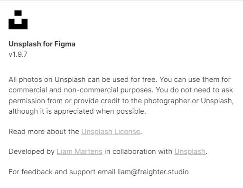Click the 'although it is appreciated' line
This screenshot has height=188, width=243.
(x=51, y=111)
